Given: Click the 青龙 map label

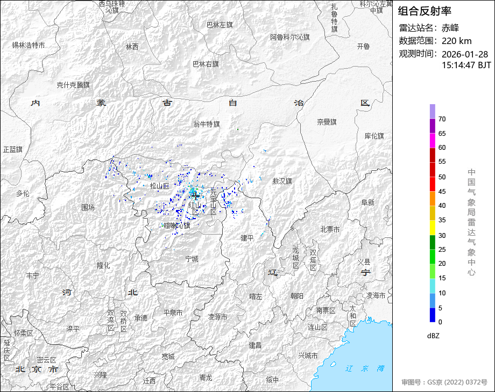Looking at the screenshot, I should coord(206,377).
